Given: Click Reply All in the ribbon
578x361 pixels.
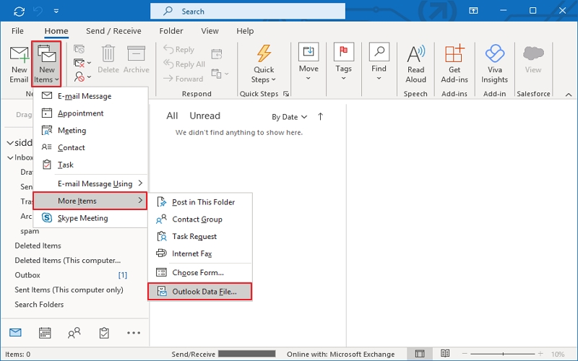Looking at the screenshot, I should point(184,64).
